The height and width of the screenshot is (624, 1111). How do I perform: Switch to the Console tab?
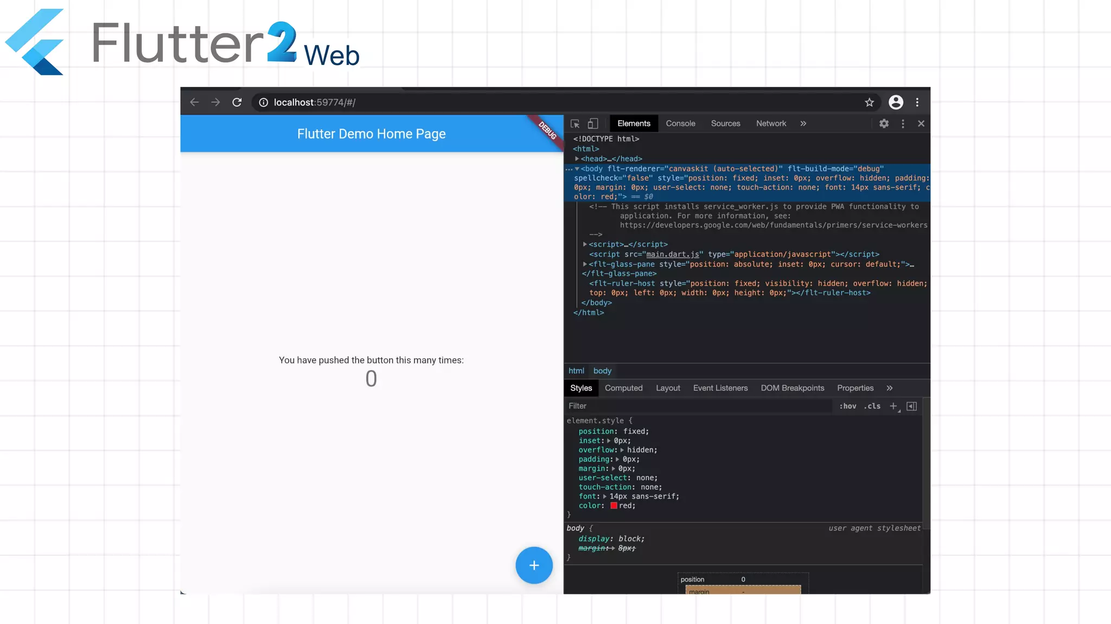(680, 123)
